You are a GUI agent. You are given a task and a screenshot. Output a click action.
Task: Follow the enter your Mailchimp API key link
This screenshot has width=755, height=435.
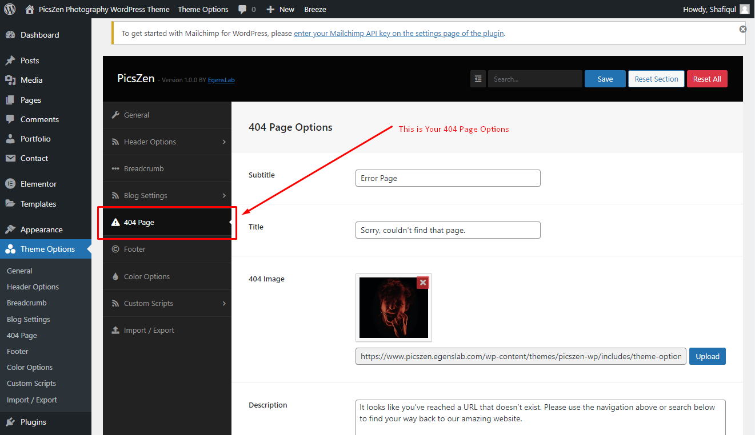tap(399, 33)
